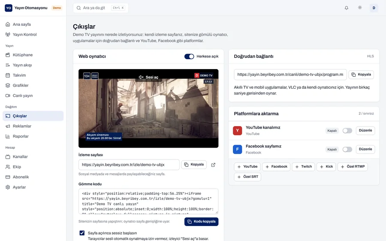Copy the İzleme sayfası URL

[194, 164]
